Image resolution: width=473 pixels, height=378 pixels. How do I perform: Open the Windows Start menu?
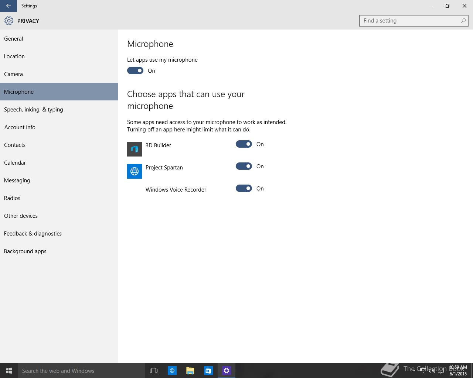[9, 371]
